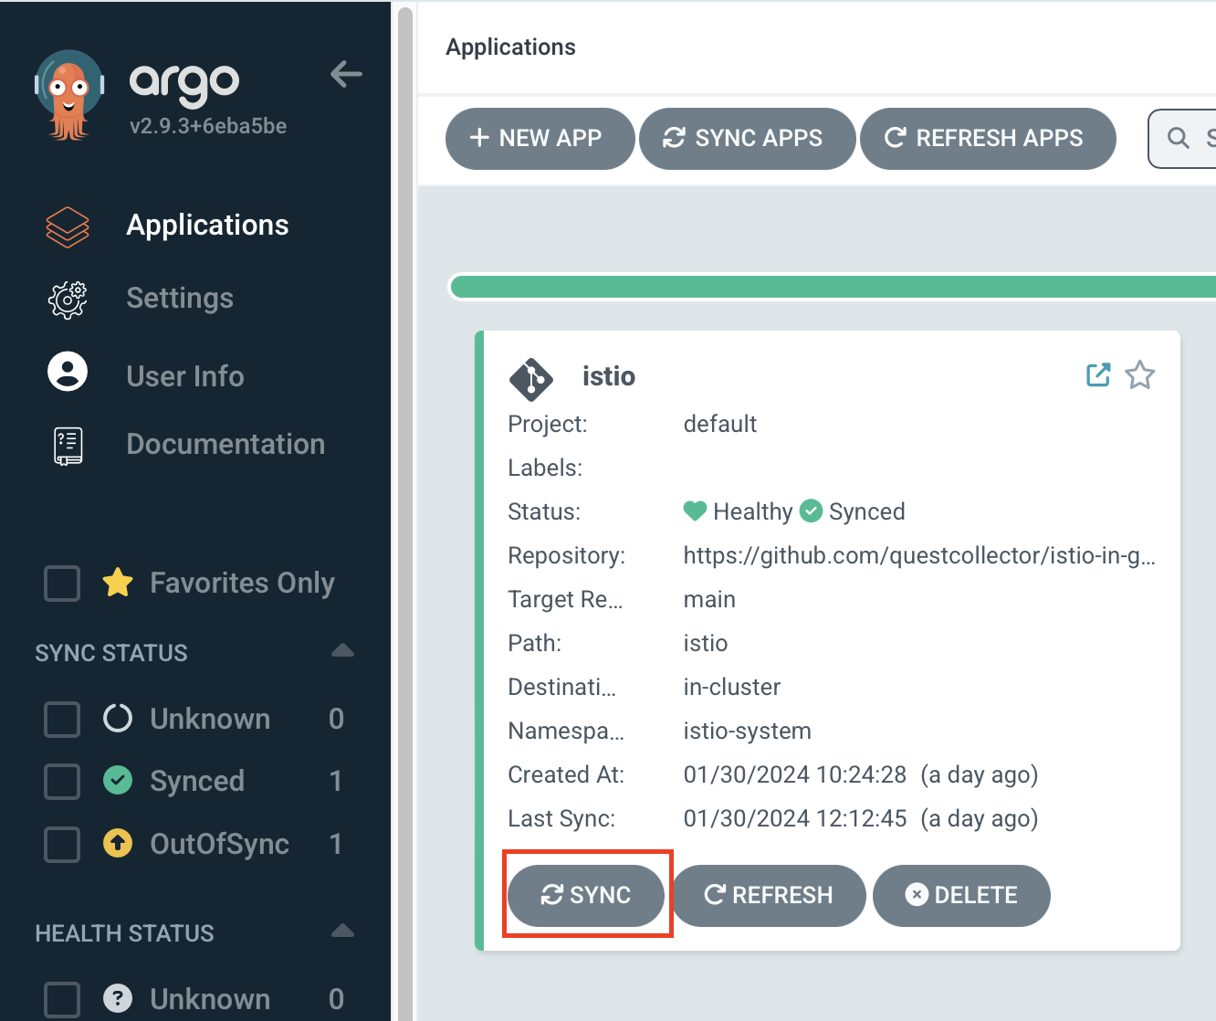Click the 'istio-system' namespace value

[747, 731]
